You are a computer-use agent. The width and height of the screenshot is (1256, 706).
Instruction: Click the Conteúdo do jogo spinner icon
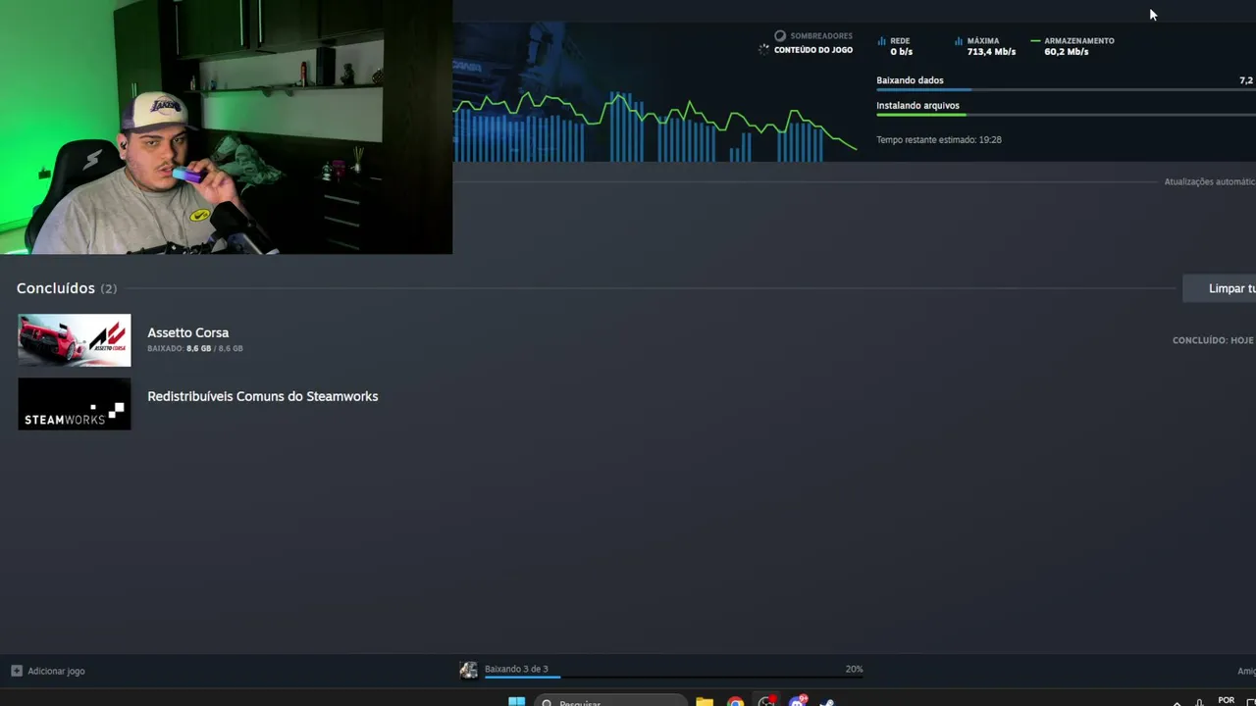tap(764, 49)
